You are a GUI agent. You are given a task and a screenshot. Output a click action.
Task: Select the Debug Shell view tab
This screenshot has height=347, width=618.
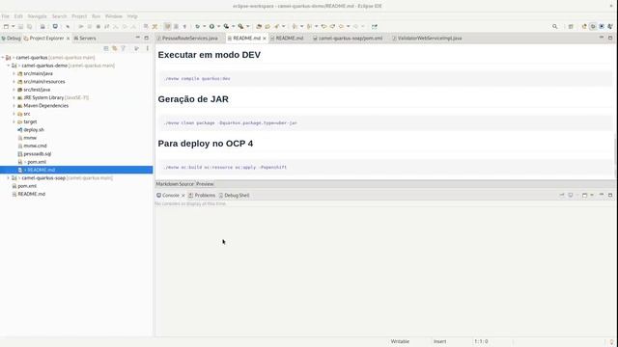point(234,195)
